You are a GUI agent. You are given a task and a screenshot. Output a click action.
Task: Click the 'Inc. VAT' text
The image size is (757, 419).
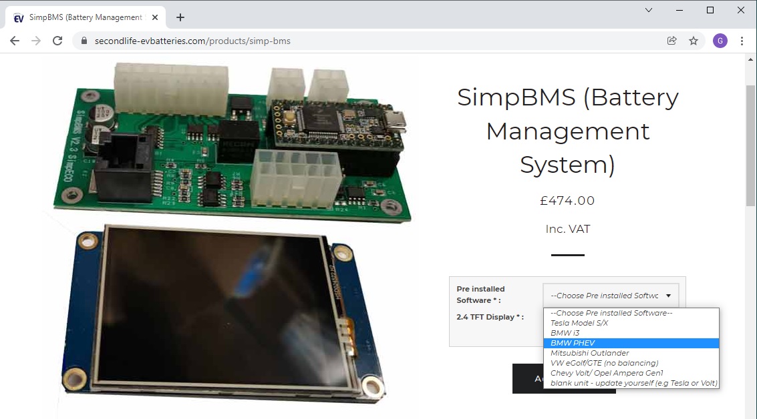[568, 229]
